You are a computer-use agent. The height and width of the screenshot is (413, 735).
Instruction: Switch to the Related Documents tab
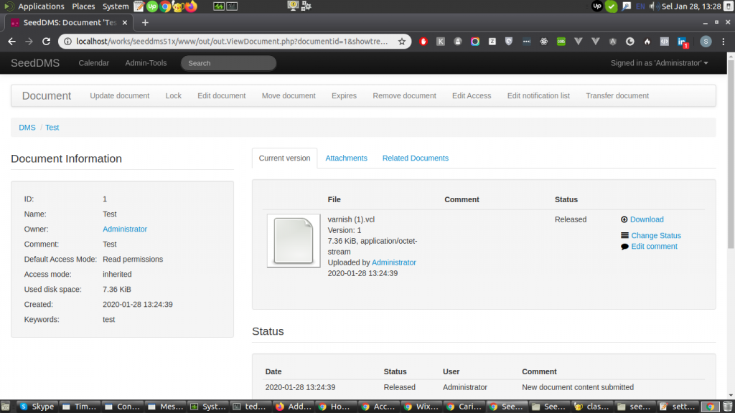tap(415, 158)
